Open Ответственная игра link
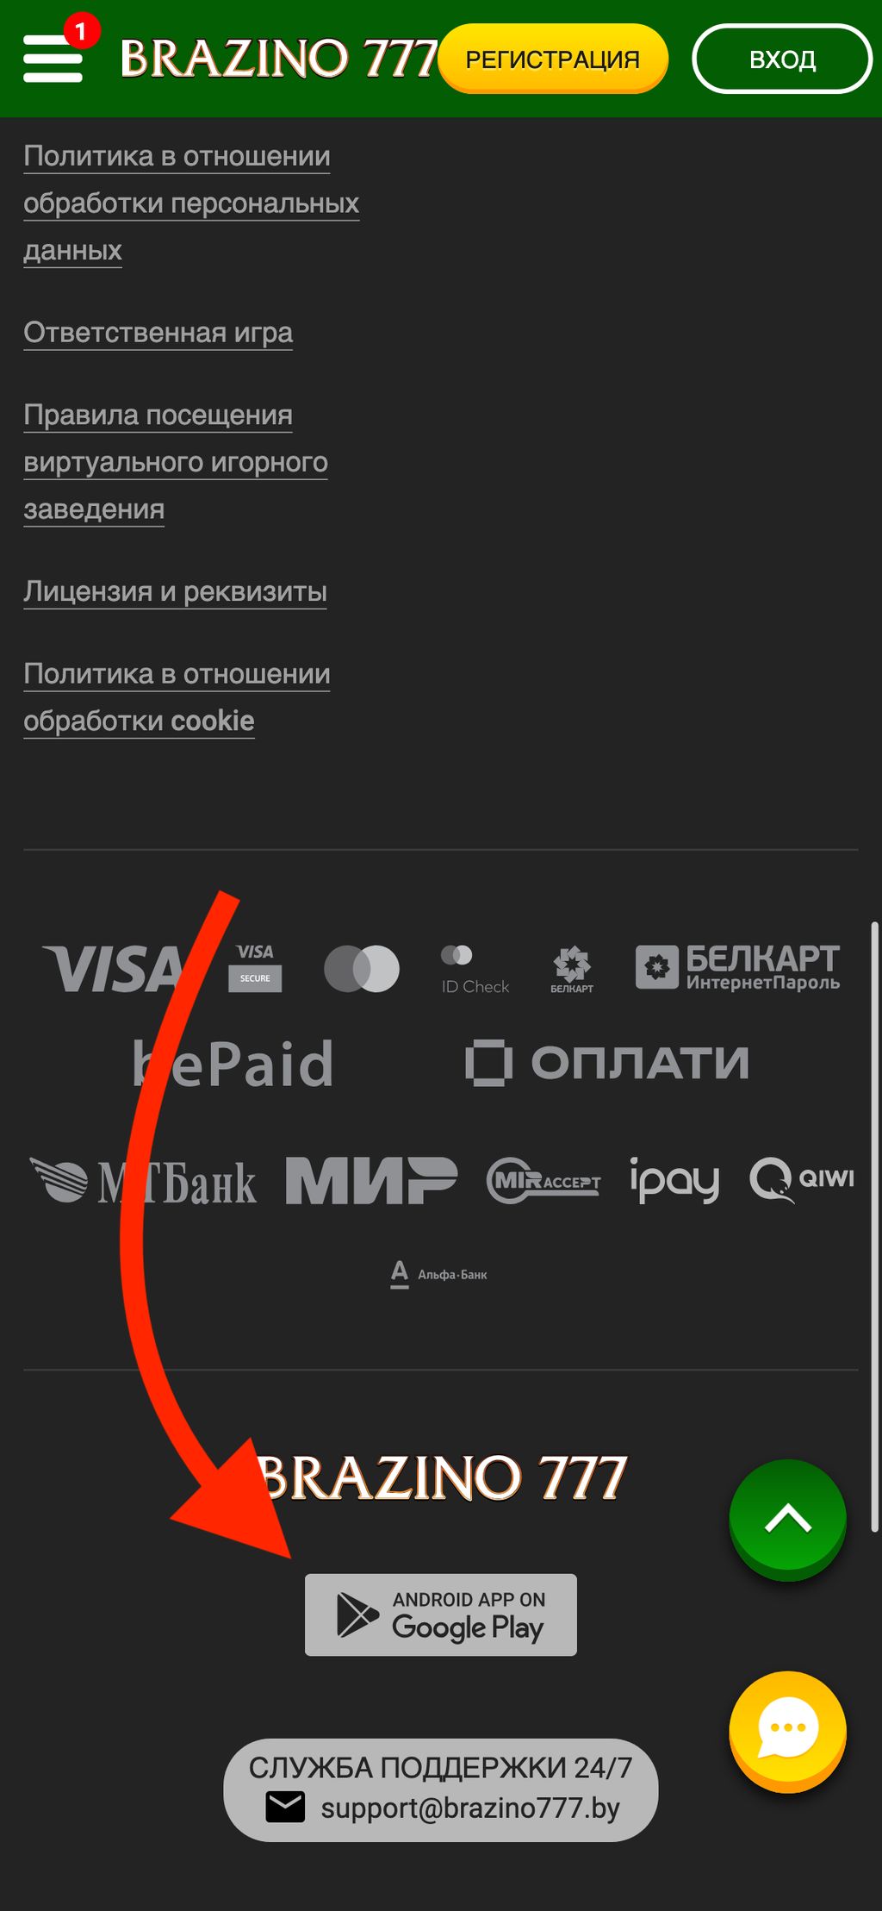Viewport: 882px width, 1911px height. click(x=158, y=333)
